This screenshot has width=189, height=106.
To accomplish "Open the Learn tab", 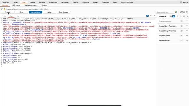I will 115,2.
